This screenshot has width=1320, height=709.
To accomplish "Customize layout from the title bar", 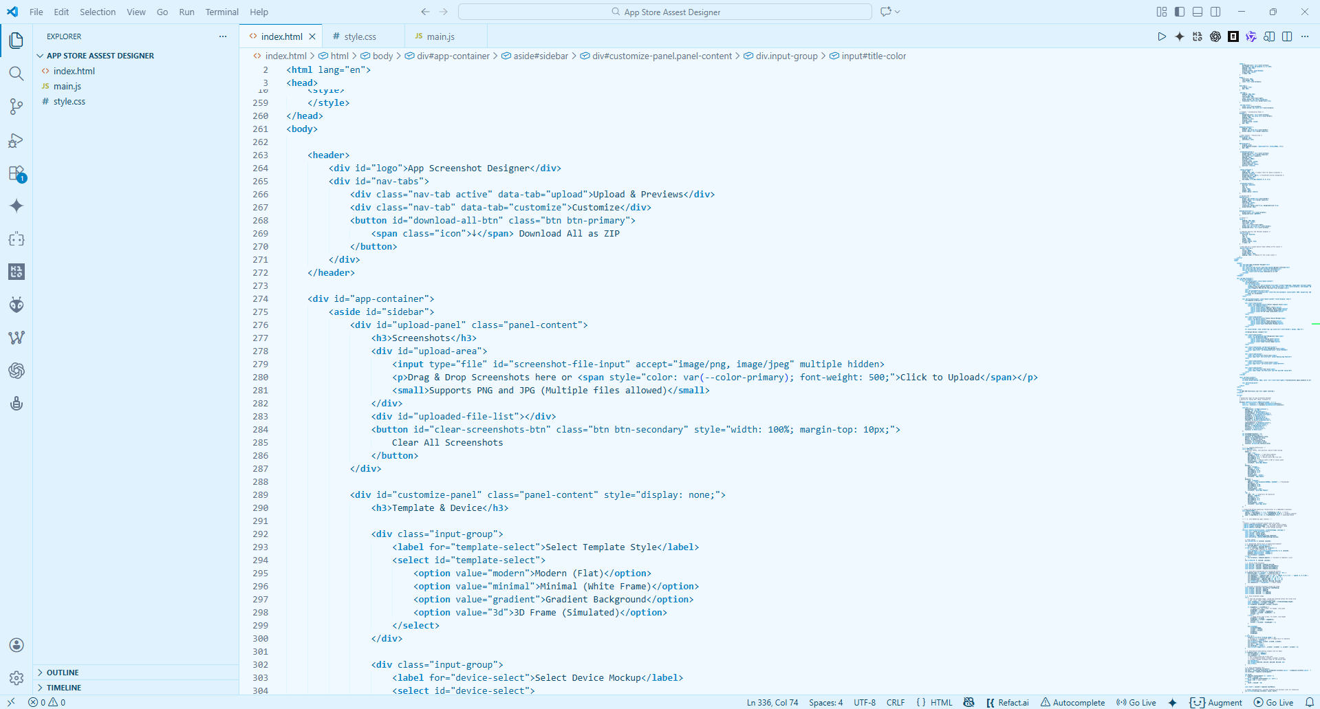I will point(1162,12).
